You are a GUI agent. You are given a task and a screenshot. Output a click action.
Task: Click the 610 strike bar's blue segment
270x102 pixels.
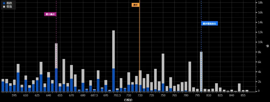point(26,86)
